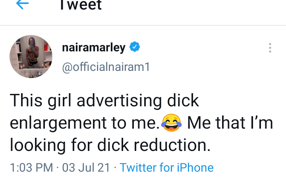The height and width of the screenshot is (182, 286).
Task: Open the Twitter for iPhone source link
Action: 166,168
